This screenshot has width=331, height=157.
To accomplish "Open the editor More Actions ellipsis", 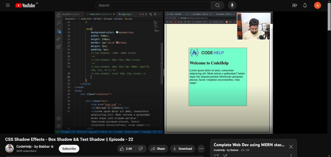I will 159,14.
